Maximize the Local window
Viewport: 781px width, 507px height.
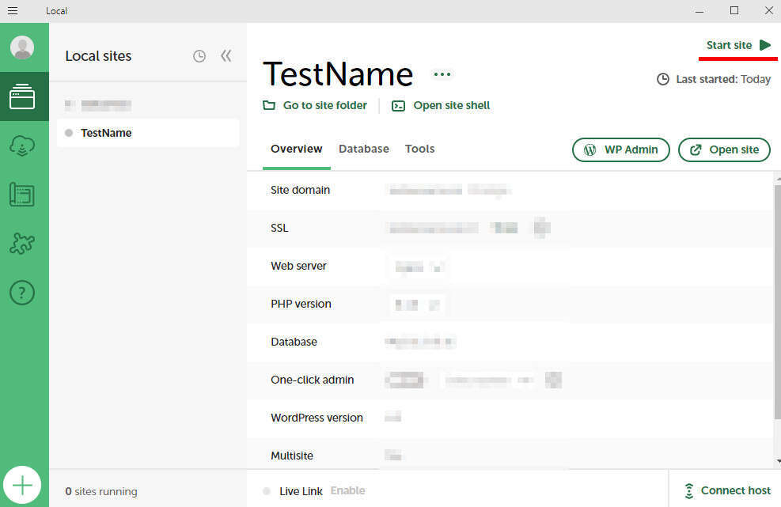[734, 10]
